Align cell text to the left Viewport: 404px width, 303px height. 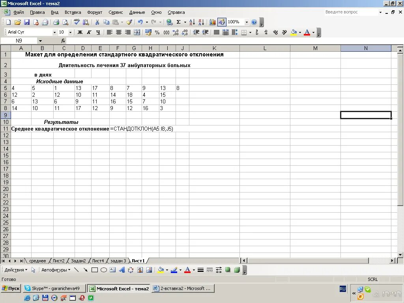pos(110,32)
